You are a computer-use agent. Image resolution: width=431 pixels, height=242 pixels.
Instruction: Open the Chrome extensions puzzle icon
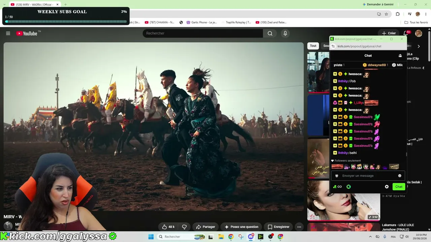(398, 14)
